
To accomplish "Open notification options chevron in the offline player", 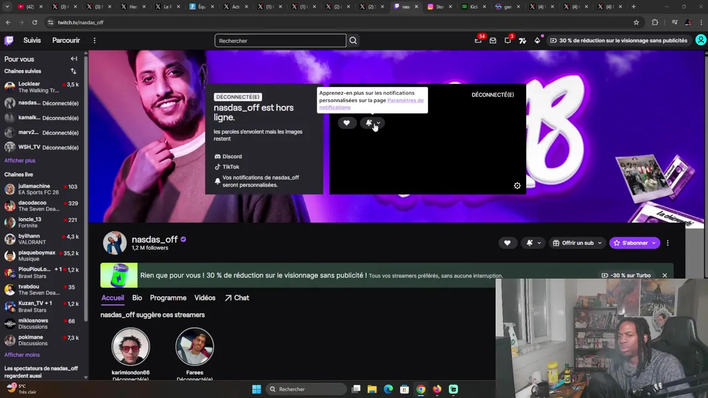I will 378,123.
